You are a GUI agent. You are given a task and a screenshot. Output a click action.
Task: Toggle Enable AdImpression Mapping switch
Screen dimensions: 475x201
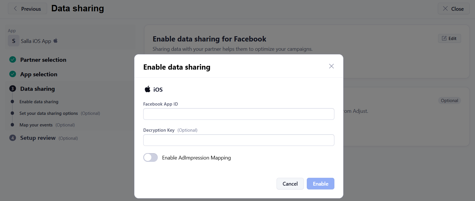pyautogui.click(x=150, y=157)
